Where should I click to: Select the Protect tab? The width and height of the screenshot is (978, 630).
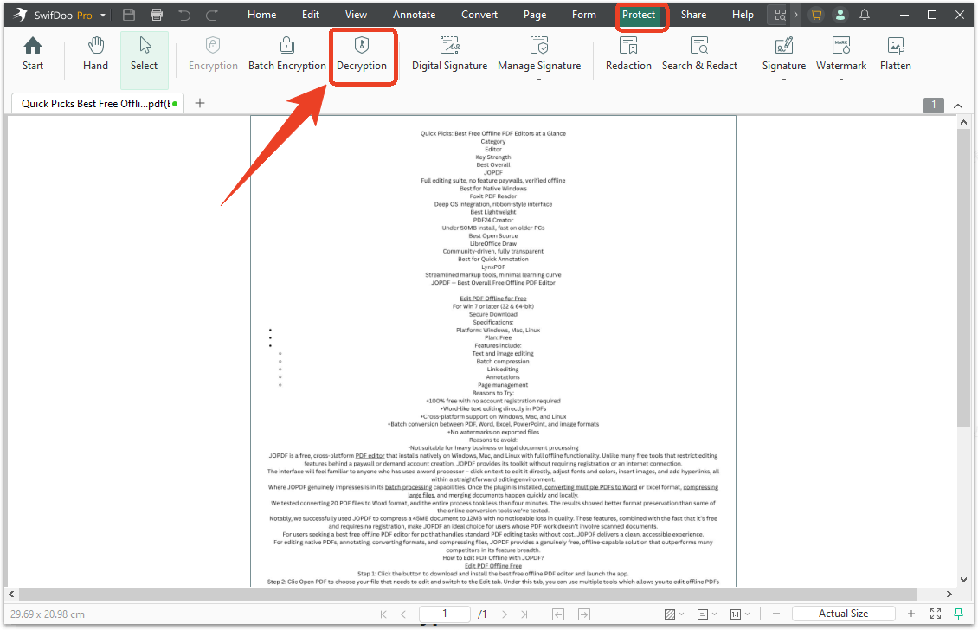(639, 15)
